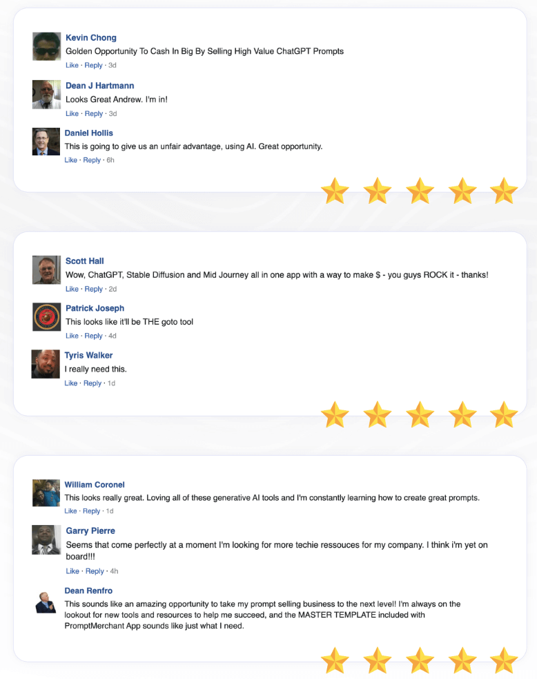This screenshot has height=679, width=537.
Task: Open William Coronel's name link
Action: (95, 484)
